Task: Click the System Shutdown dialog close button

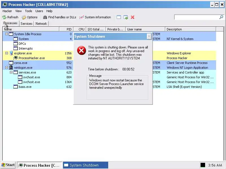Action: pos(149,36)
